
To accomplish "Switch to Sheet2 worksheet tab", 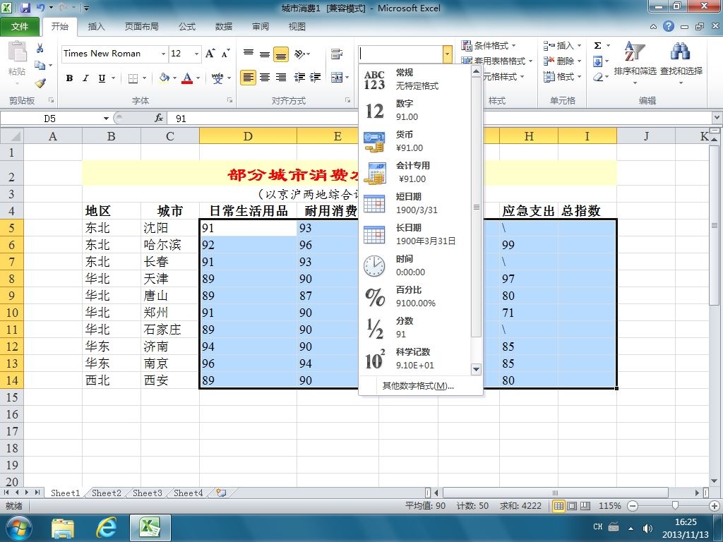I will click(107, 493).
